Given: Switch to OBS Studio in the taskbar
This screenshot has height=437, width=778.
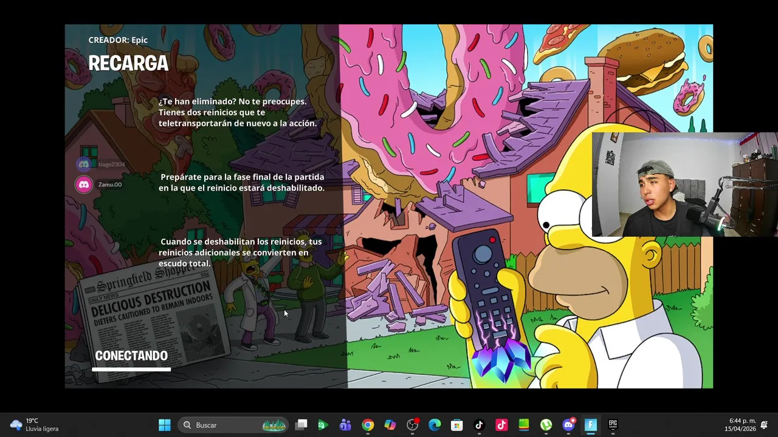Looking at the screenshot, I should tap(413, 425).
